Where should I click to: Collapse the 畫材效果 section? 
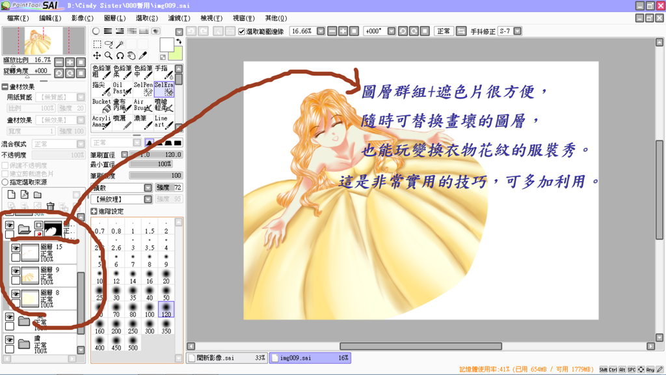click(x=5, y=87)
